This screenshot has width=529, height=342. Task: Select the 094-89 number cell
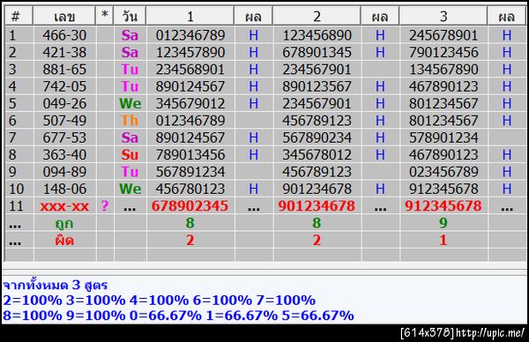click(x=64, y=172)
